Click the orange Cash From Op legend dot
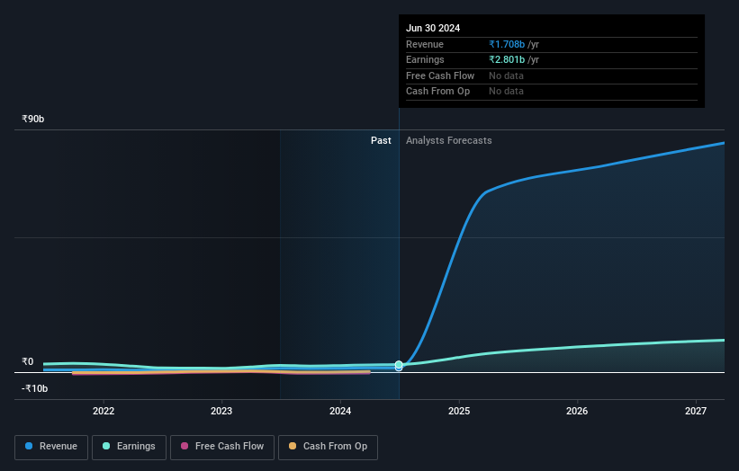Image resolution: width=739 pixels, height=471 pixels. click(x=293, y=446)
